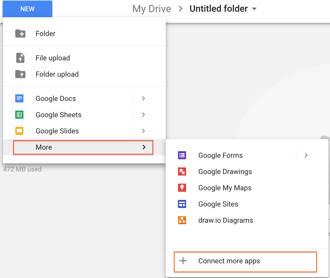Create a new Google Sheets spreadsheet
Viewport: 330px width, 278px height.
pos(58,115)
